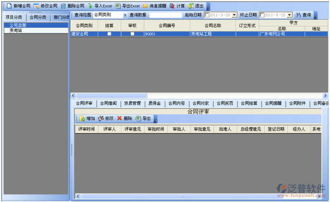
Task: Toggle the 结算 checkbox for BG001
Action: point(109,34)
